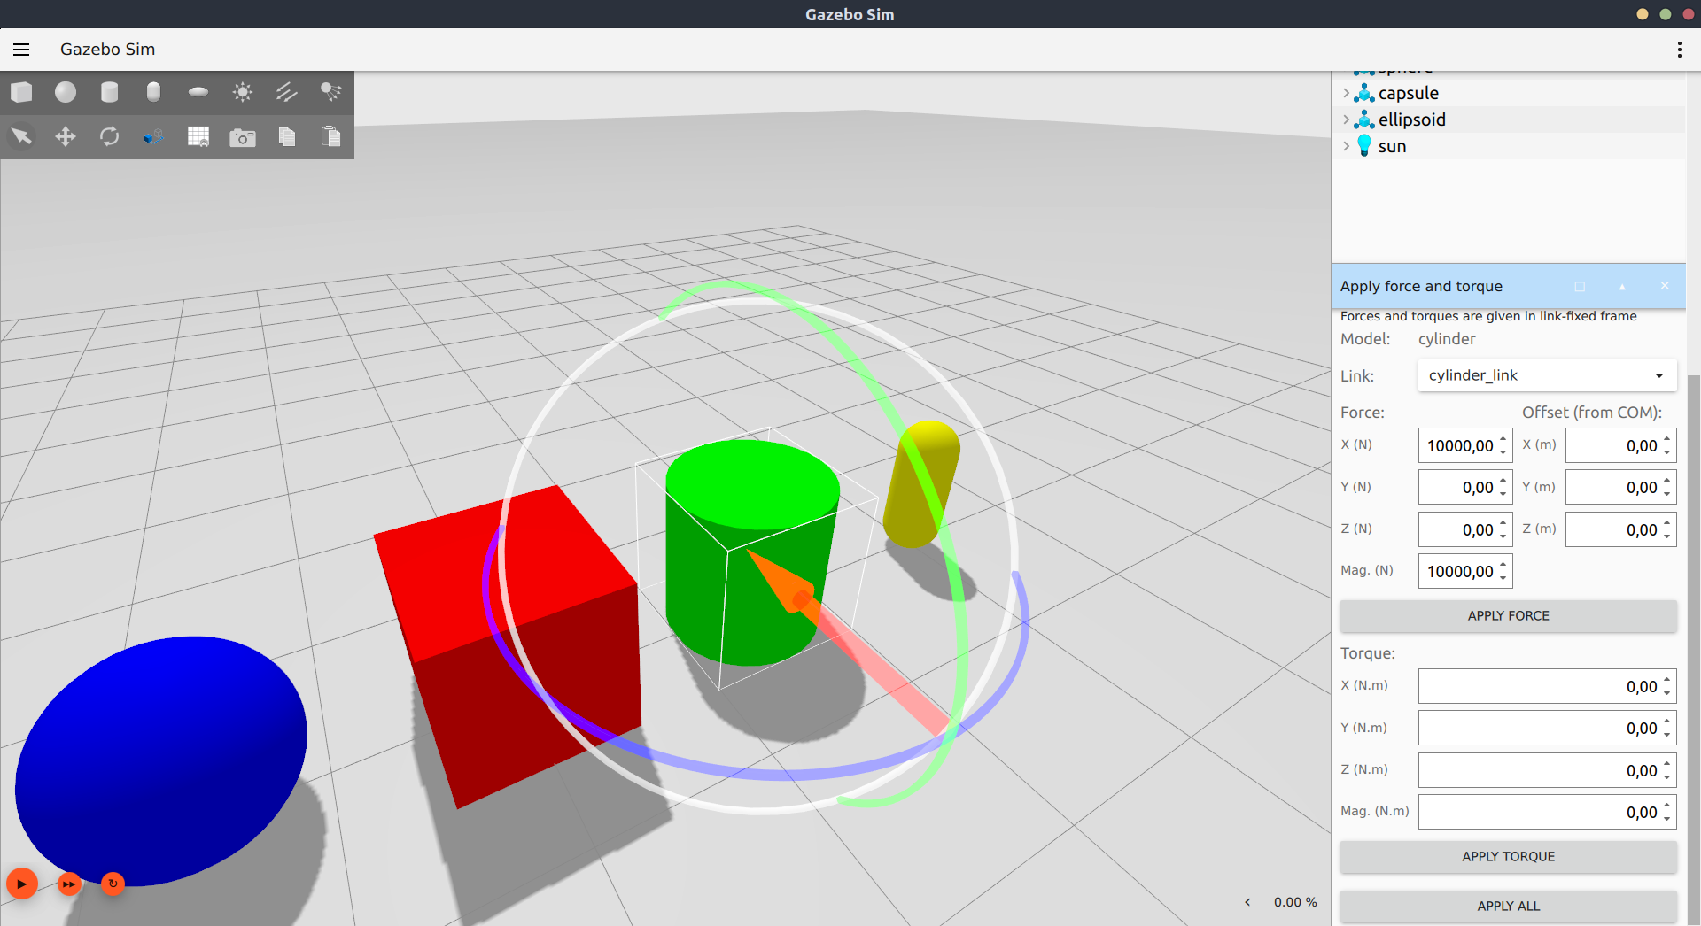Open the vertical three-dots plugins menu
The image size is (1701, 926).
(x=1679, y=50)
